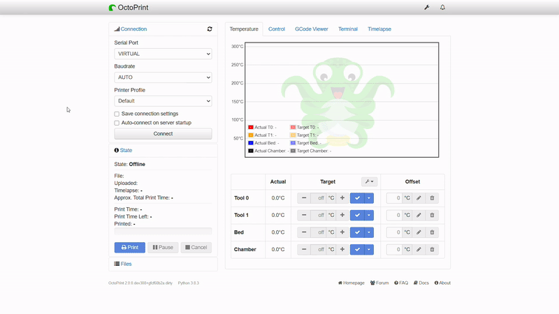Toggle Actual T0 red legend swatch
The image size is (559, 314).
(251, 127)
